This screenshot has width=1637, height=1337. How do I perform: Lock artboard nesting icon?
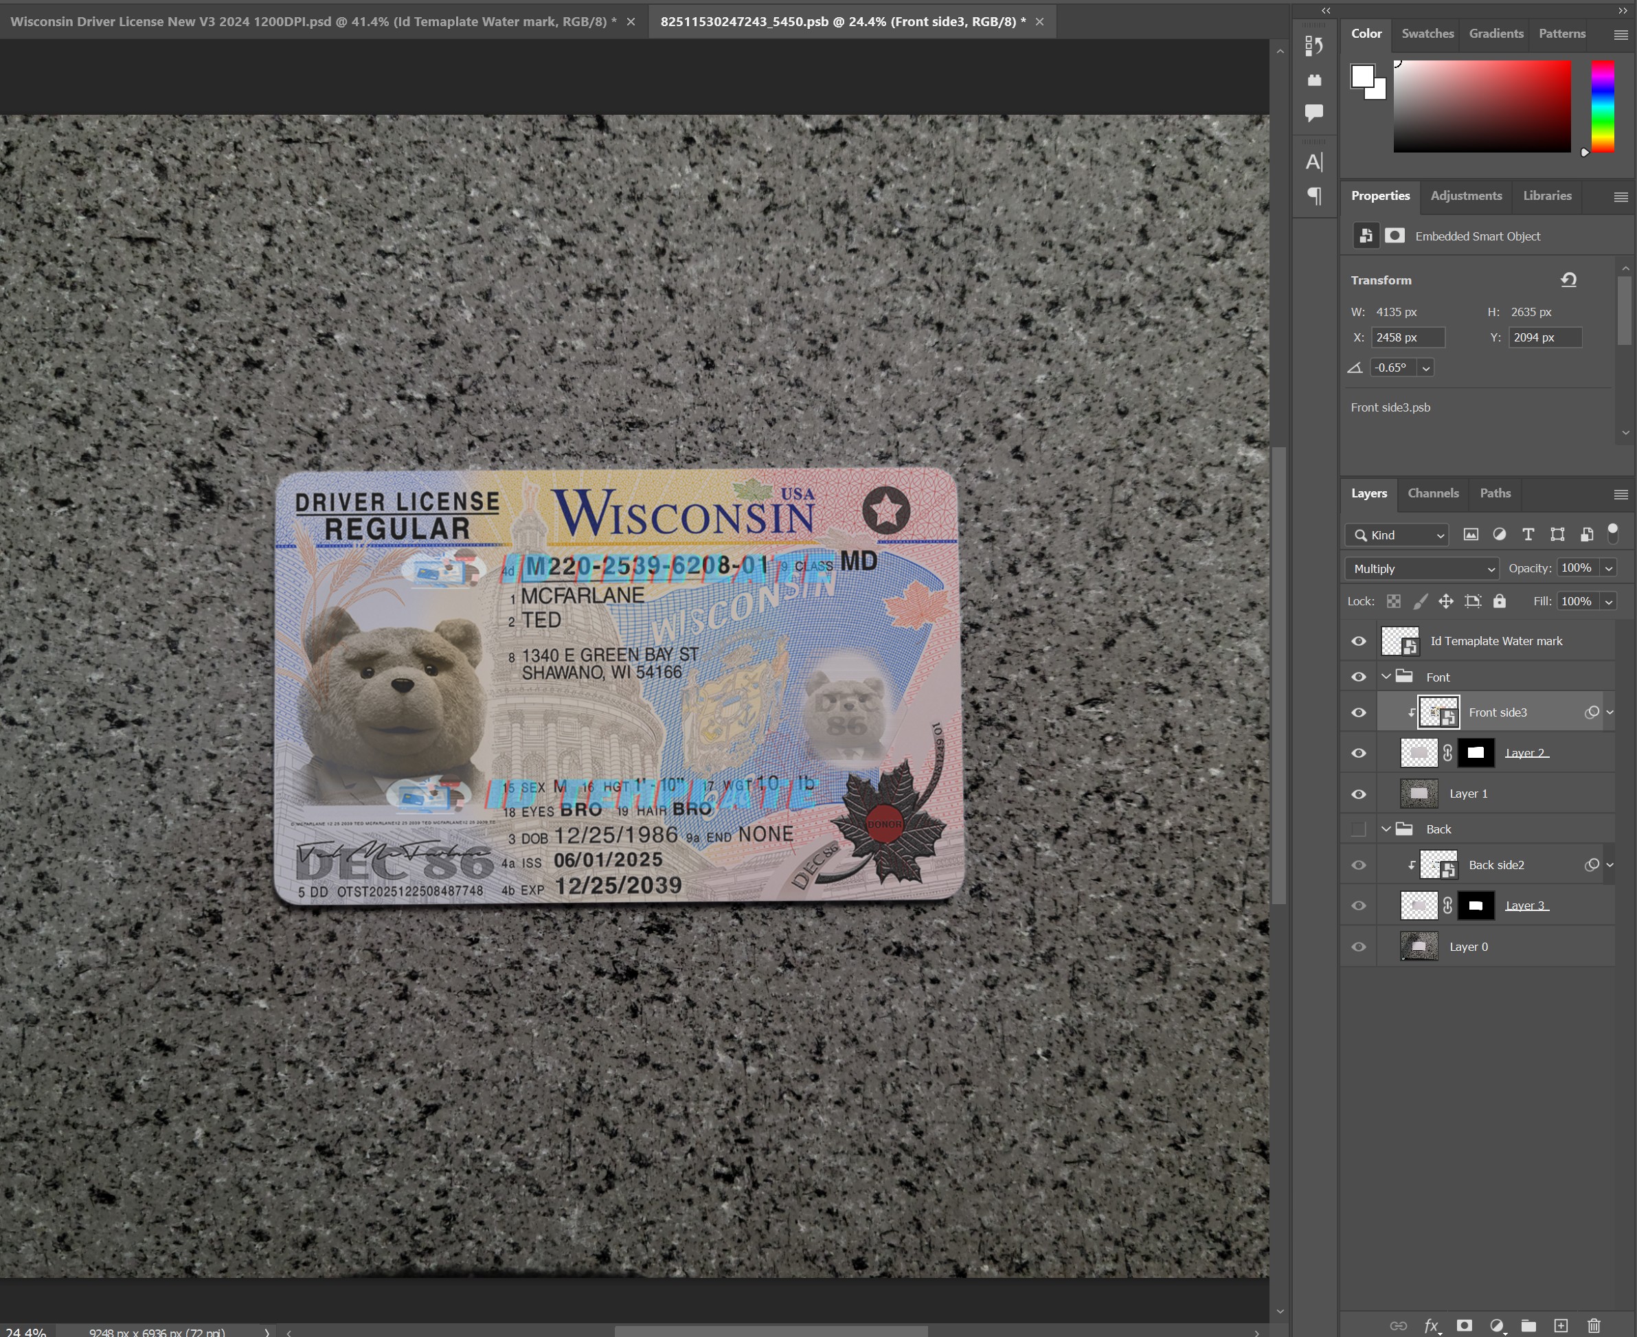click(x=1473, y=601)
